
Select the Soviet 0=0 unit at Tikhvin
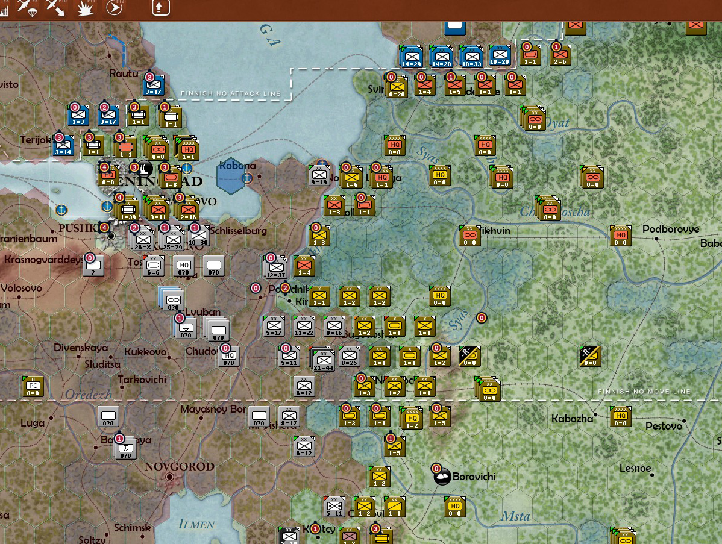point(469,236)
